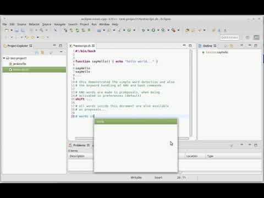Click the green Run button in the toolbar
264x198 pixels.
click(x=153, y=30)
